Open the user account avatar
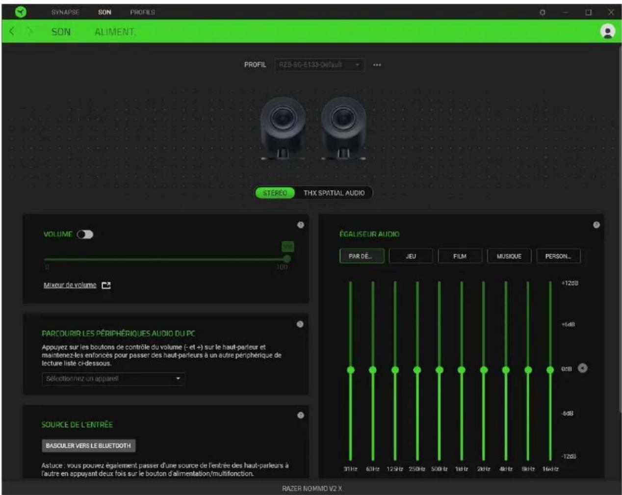Image resolution: width=622 pixels, height=495 pixels. click(607, 31)
